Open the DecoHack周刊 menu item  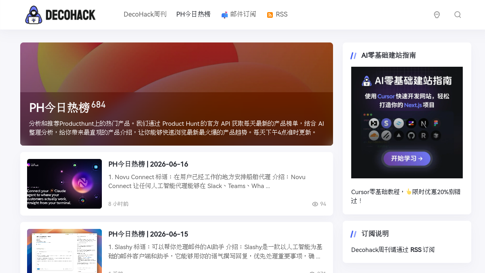point(145,14)
